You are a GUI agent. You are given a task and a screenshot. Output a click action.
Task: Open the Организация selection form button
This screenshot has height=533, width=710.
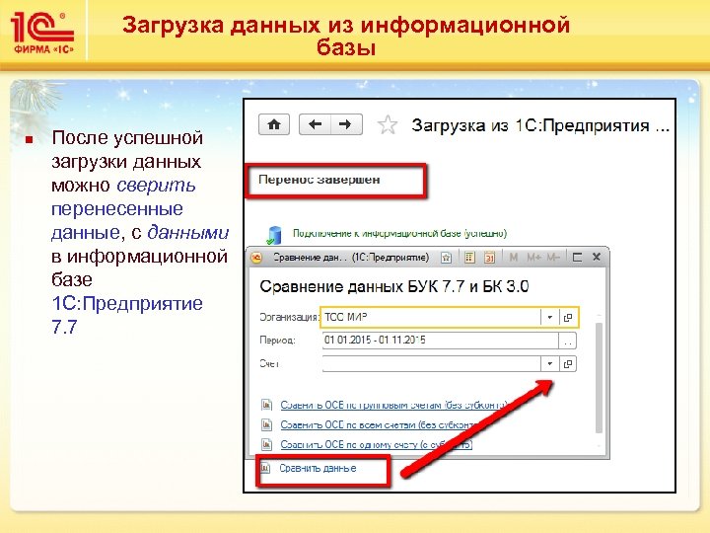click(568, 317)
